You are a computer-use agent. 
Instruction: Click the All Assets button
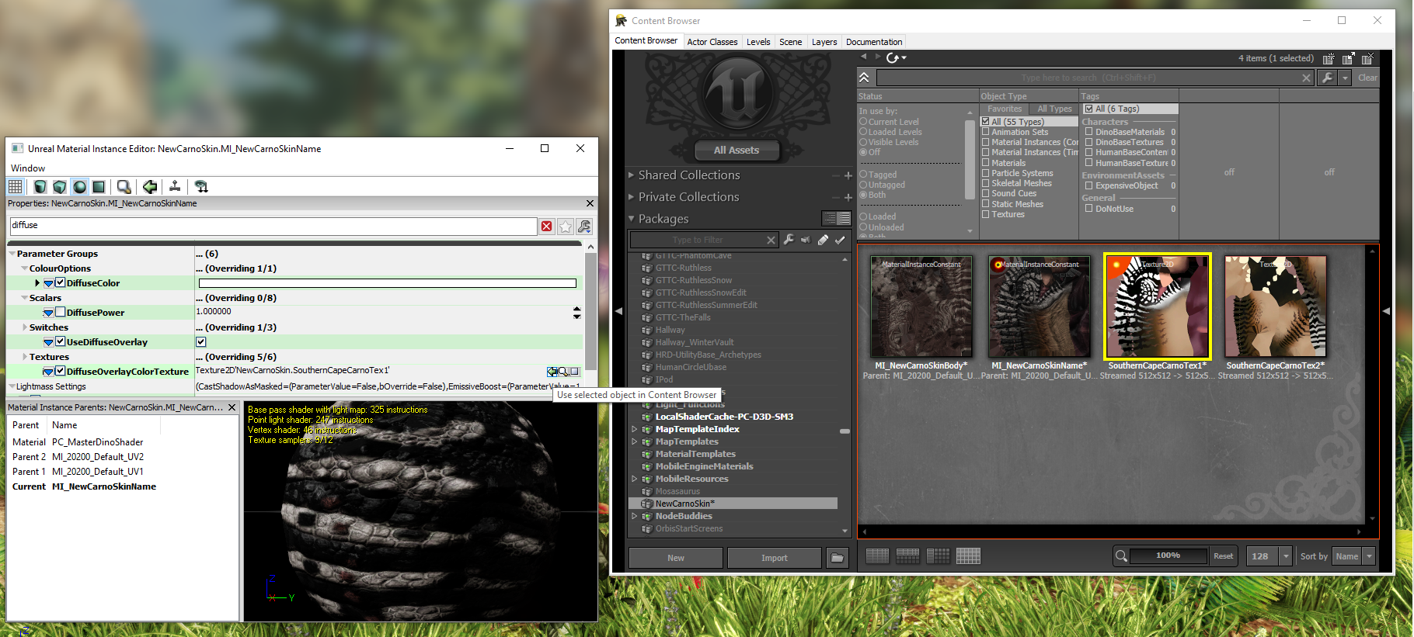point(737,151)
